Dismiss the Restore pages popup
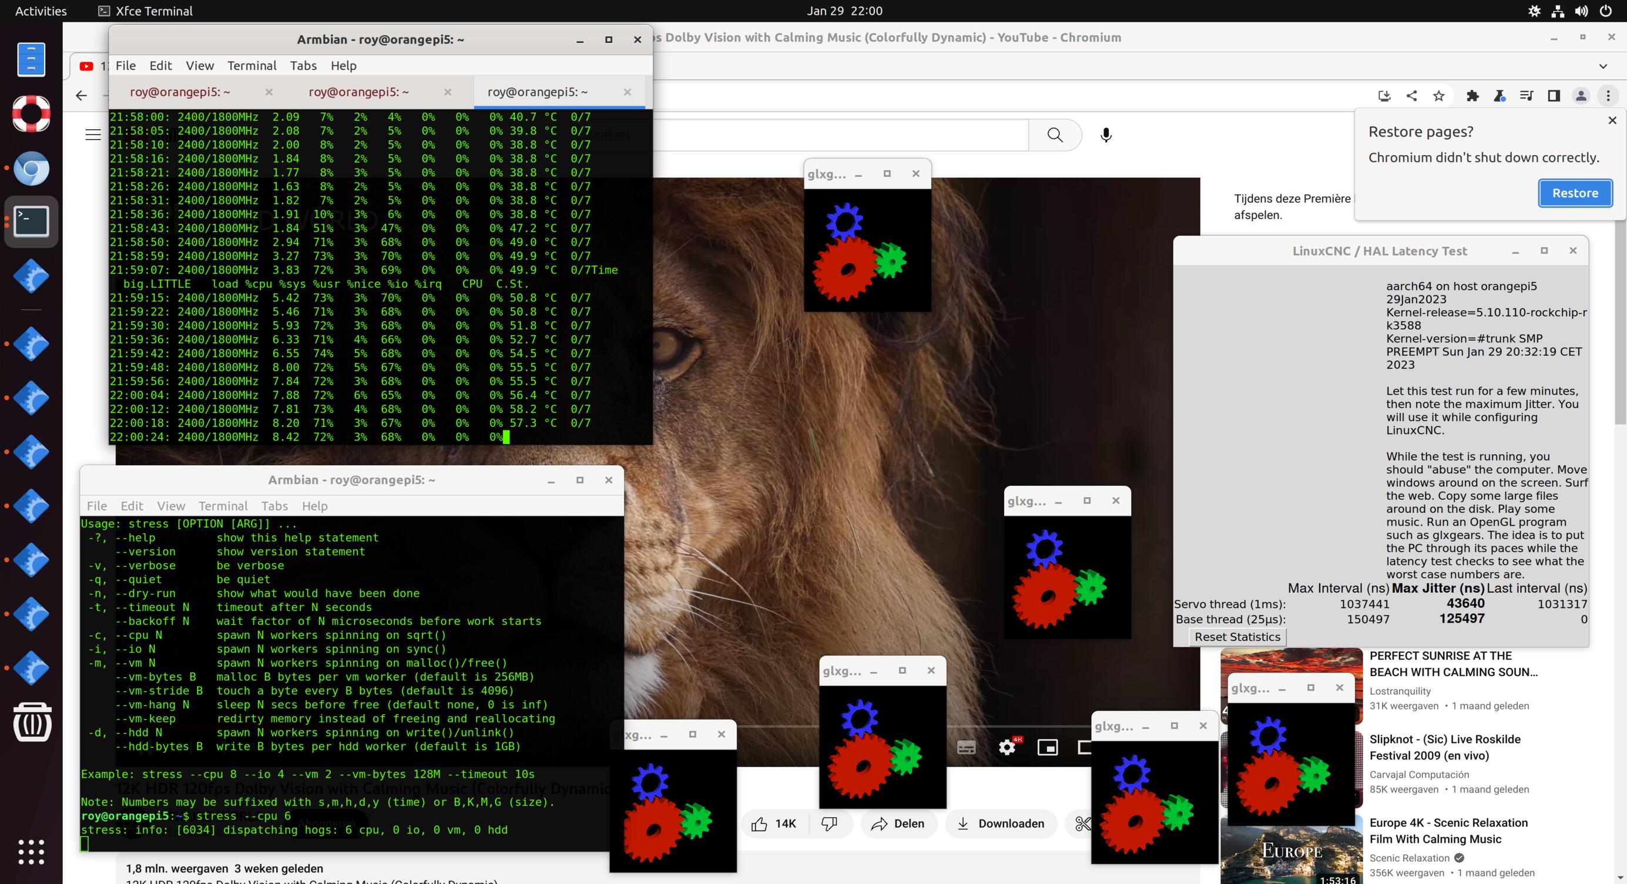 tap(1612, 120)
